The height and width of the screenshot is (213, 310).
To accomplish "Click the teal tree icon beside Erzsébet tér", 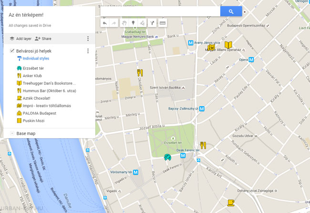I will click(x=19, y=68).
